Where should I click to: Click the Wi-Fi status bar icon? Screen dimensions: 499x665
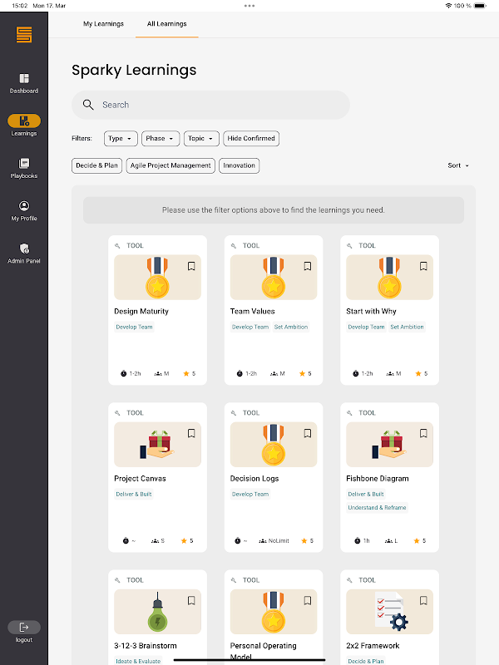point(448,6)
